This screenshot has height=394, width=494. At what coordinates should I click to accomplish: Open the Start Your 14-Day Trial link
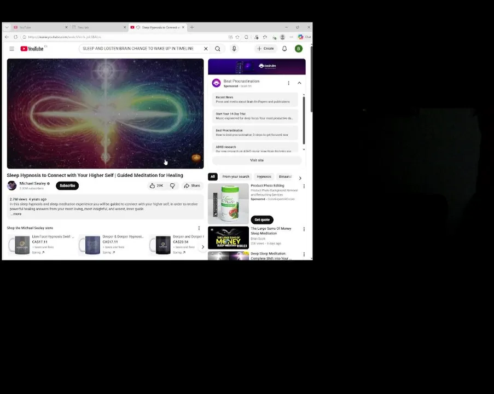click(255, 116)
